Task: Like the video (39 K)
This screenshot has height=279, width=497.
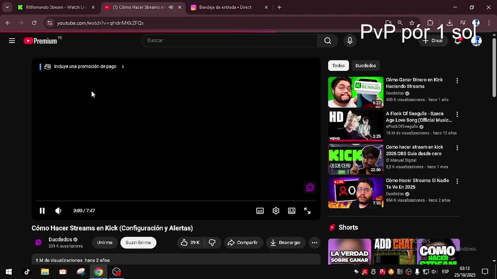Action: [x=190, y=243]
